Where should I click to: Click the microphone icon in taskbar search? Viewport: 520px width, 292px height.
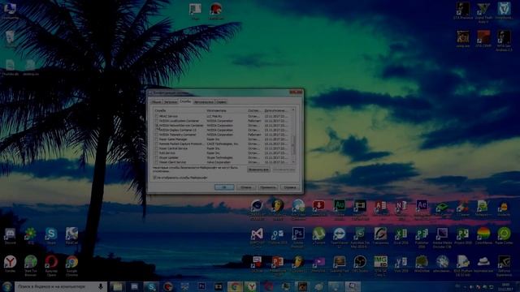tap(101, 286)
